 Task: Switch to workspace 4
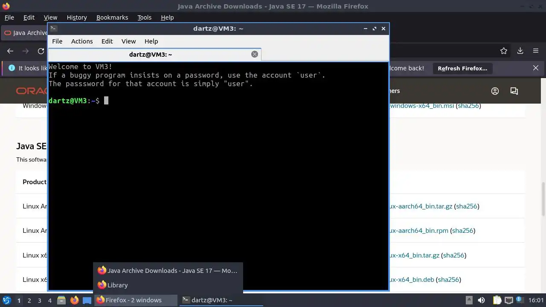[49, 300]
